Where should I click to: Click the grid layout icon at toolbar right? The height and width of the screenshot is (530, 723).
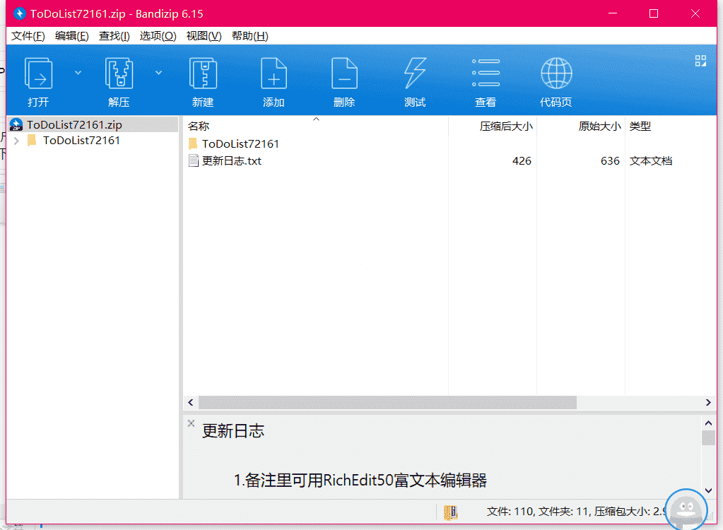(700, 61)
